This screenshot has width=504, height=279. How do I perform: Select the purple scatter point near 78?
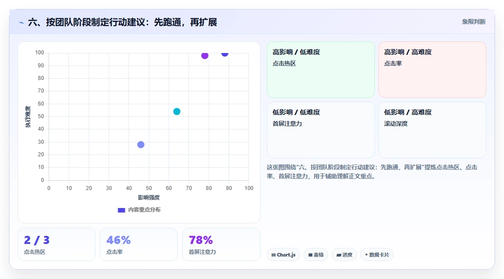(205, 56)
